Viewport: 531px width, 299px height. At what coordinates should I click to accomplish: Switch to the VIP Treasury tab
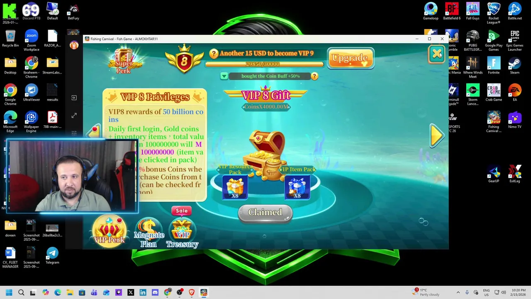pos(182,233)
